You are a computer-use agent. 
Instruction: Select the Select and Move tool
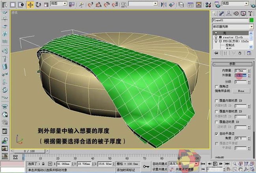(30, 5)
